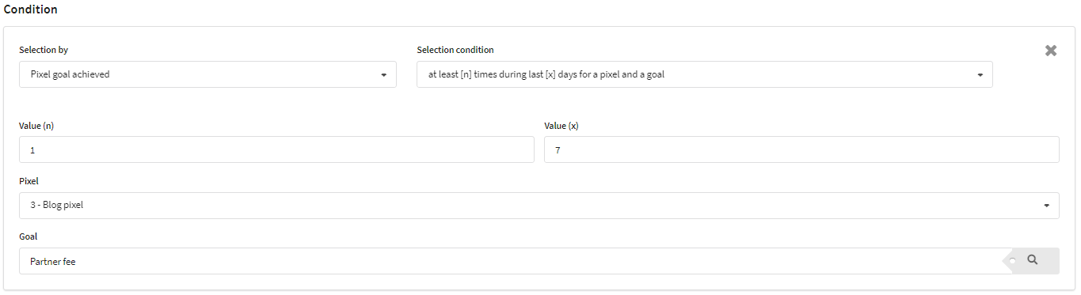Focus the Value (n) field containing 1
This screenshot has height=295, width=1081.
coord(276,149)
